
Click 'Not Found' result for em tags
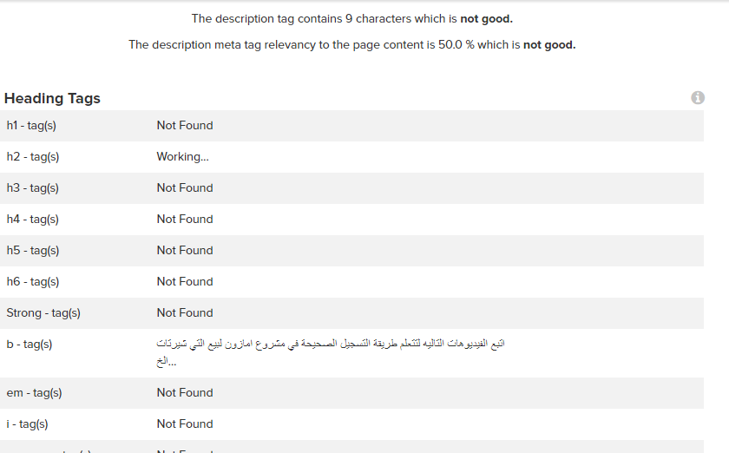185,393
